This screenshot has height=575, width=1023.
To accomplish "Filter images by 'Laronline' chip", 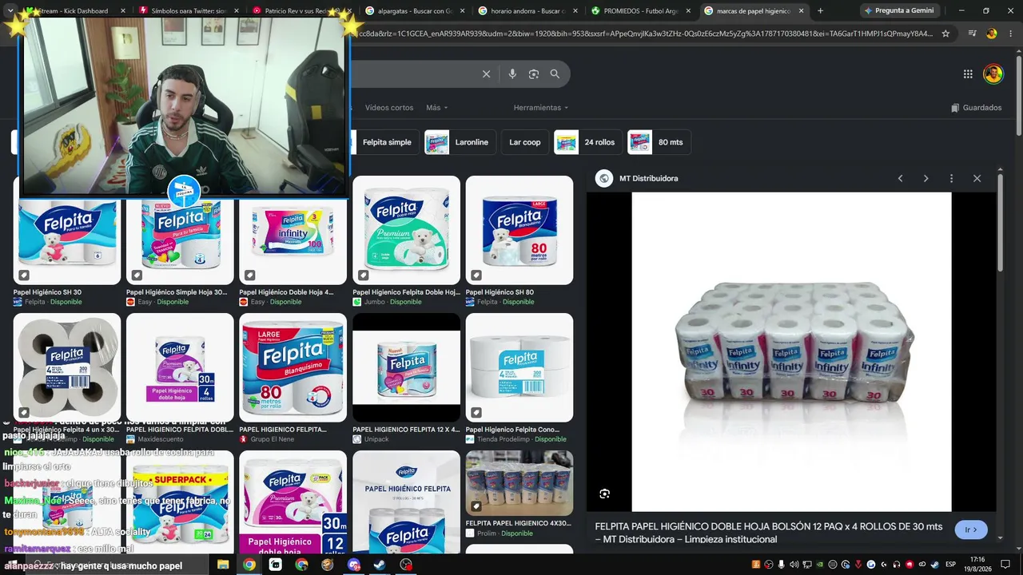I will (x=460, y=142).
